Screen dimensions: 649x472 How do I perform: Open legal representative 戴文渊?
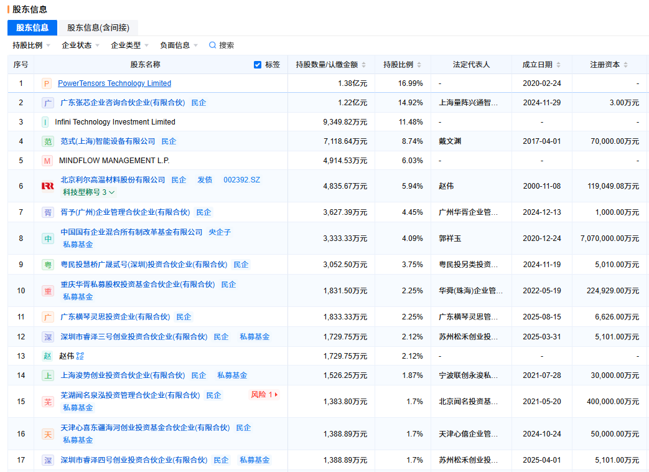450,141
